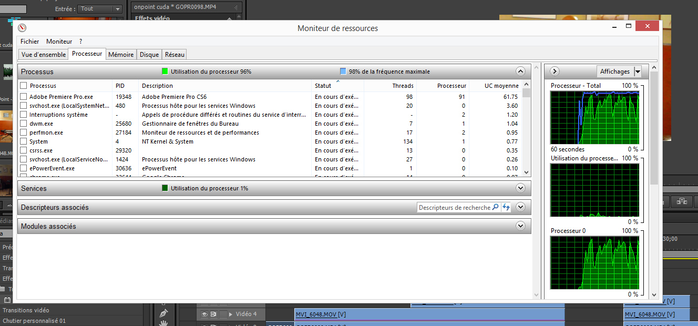Sort by the Processeur column header
Viewport: 698px width, 326px height.
443,86
